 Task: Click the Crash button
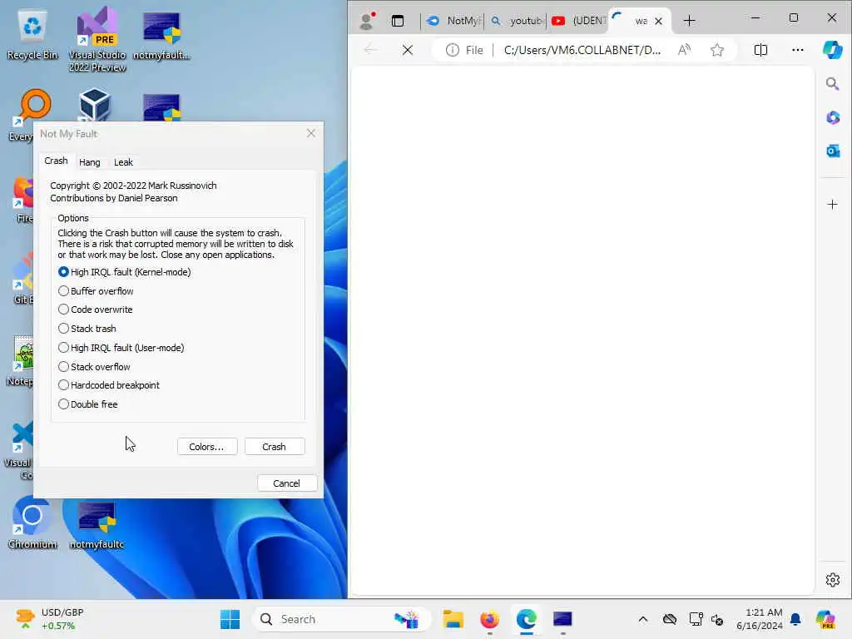[275, 446]
